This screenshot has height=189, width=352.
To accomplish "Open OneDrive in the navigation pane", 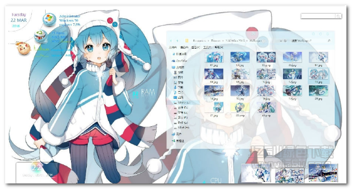I will [180, 61].
